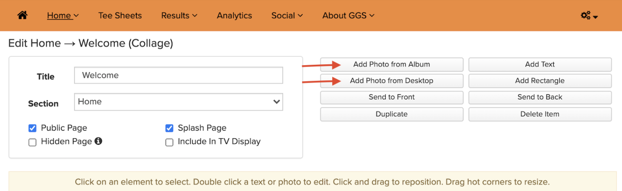Check Include In TV Display option
622x191 pixels.
[x=169, y=142]
